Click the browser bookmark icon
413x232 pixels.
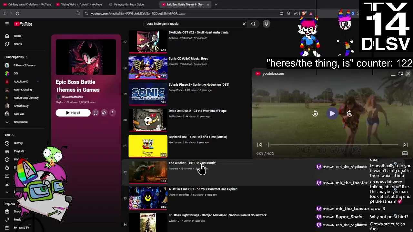(78, 14)
